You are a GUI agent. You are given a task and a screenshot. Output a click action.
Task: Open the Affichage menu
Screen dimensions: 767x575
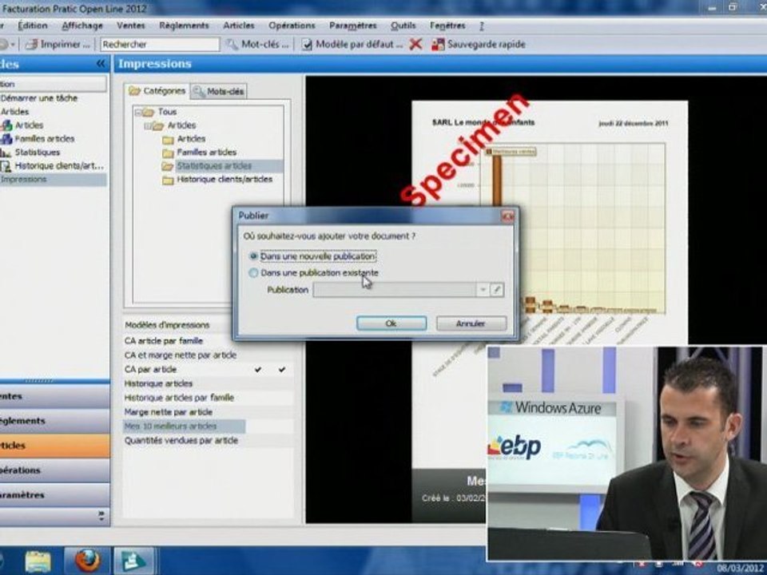pos(82,26)
